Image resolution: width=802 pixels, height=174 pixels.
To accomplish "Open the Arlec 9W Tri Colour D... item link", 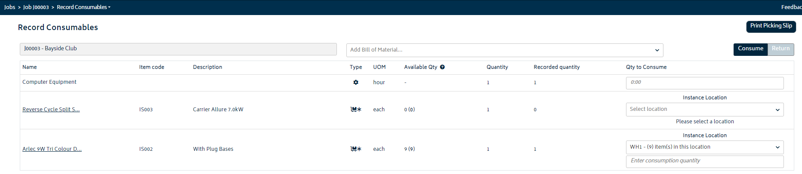I will point(52,149).
